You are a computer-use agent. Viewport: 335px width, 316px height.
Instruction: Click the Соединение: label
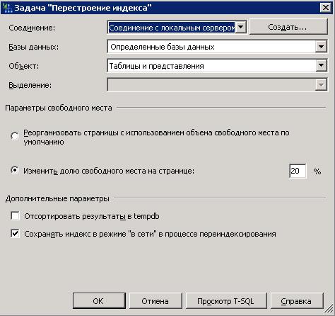click(x=32, y=28)
